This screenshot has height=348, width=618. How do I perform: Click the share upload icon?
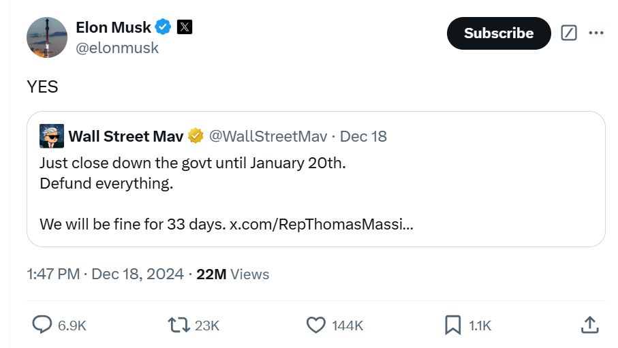point(589,325)
